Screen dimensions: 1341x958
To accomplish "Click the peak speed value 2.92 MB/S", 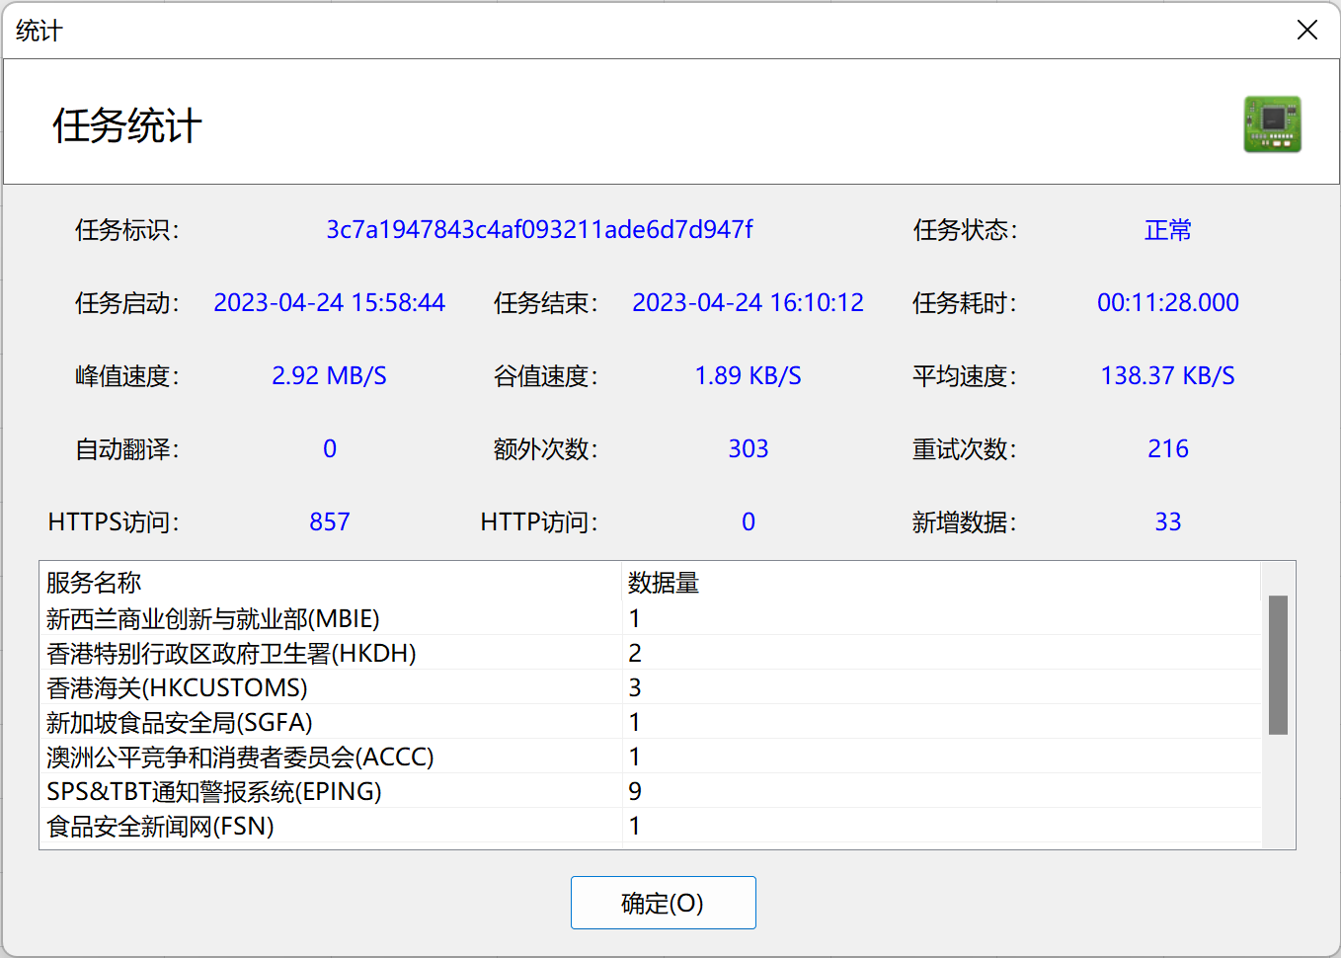I will coord(330,376).
